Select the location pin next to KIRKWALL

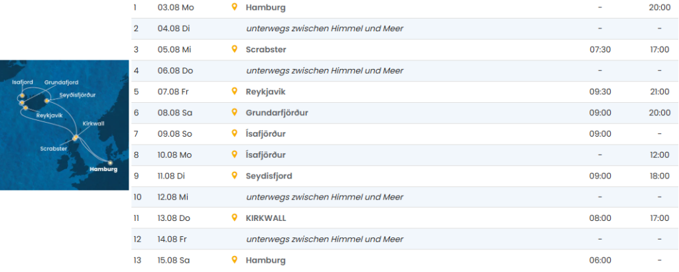(x=234, y=218)
